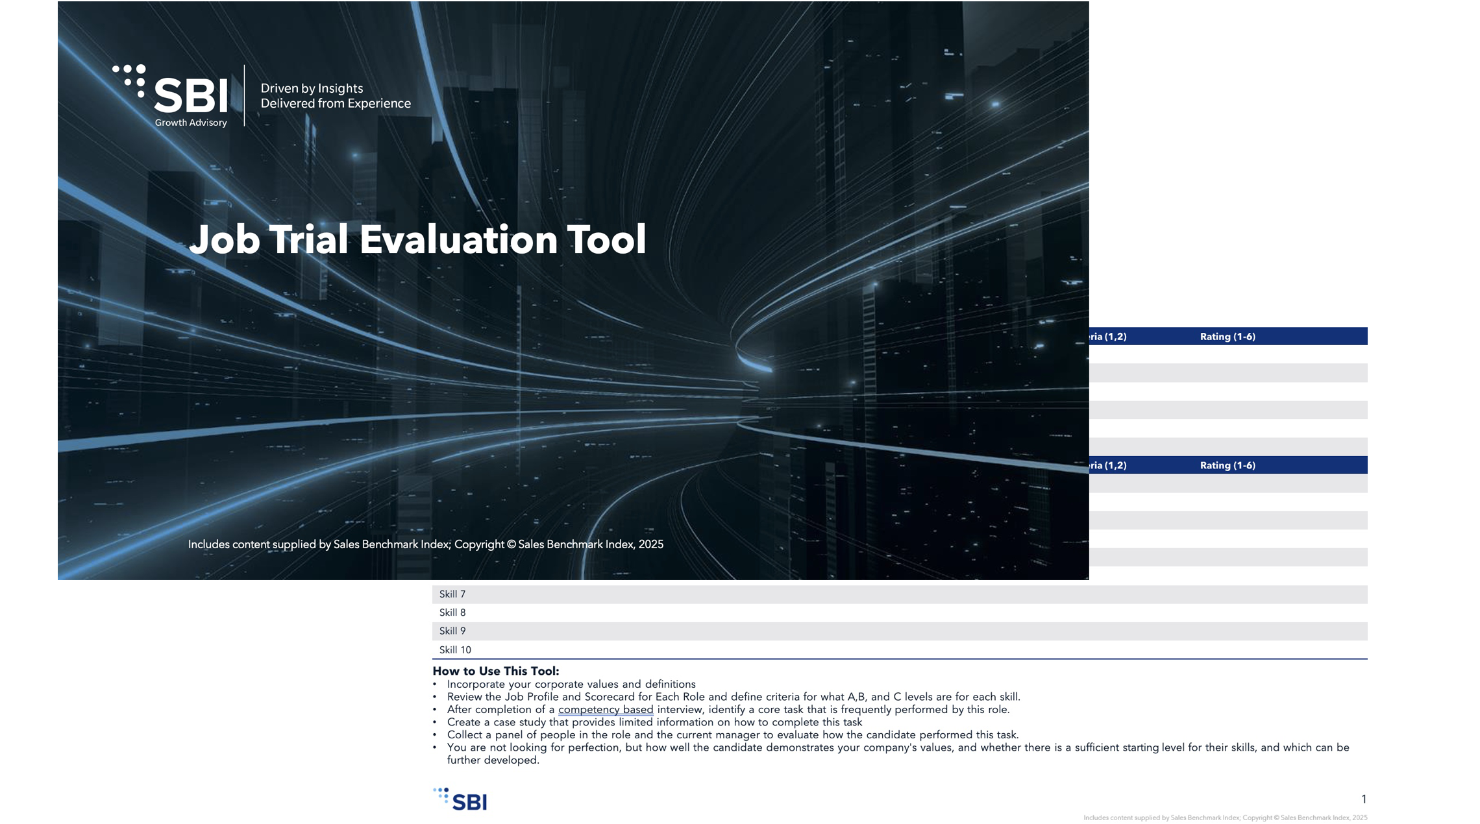Image resolution: width=1480 pixels, height=824 pixels.
Task: Click 'Delivered from Experience' tagline line
Action: pos(336,103)
